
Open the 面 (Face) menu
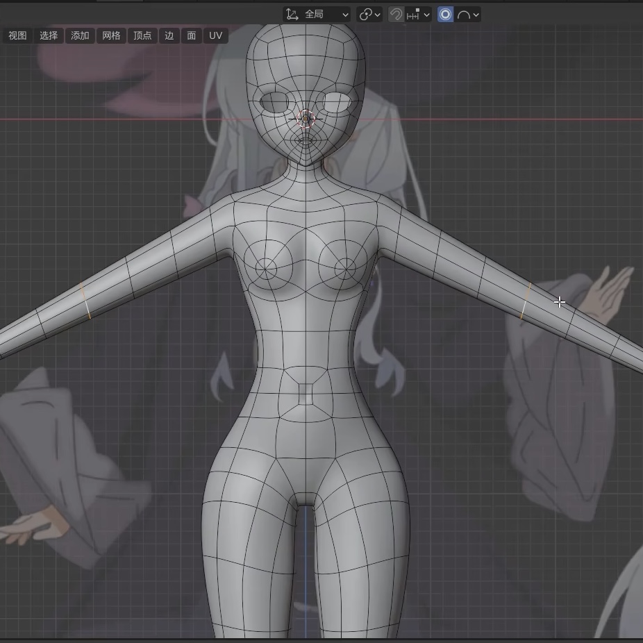tap(191, 35)
